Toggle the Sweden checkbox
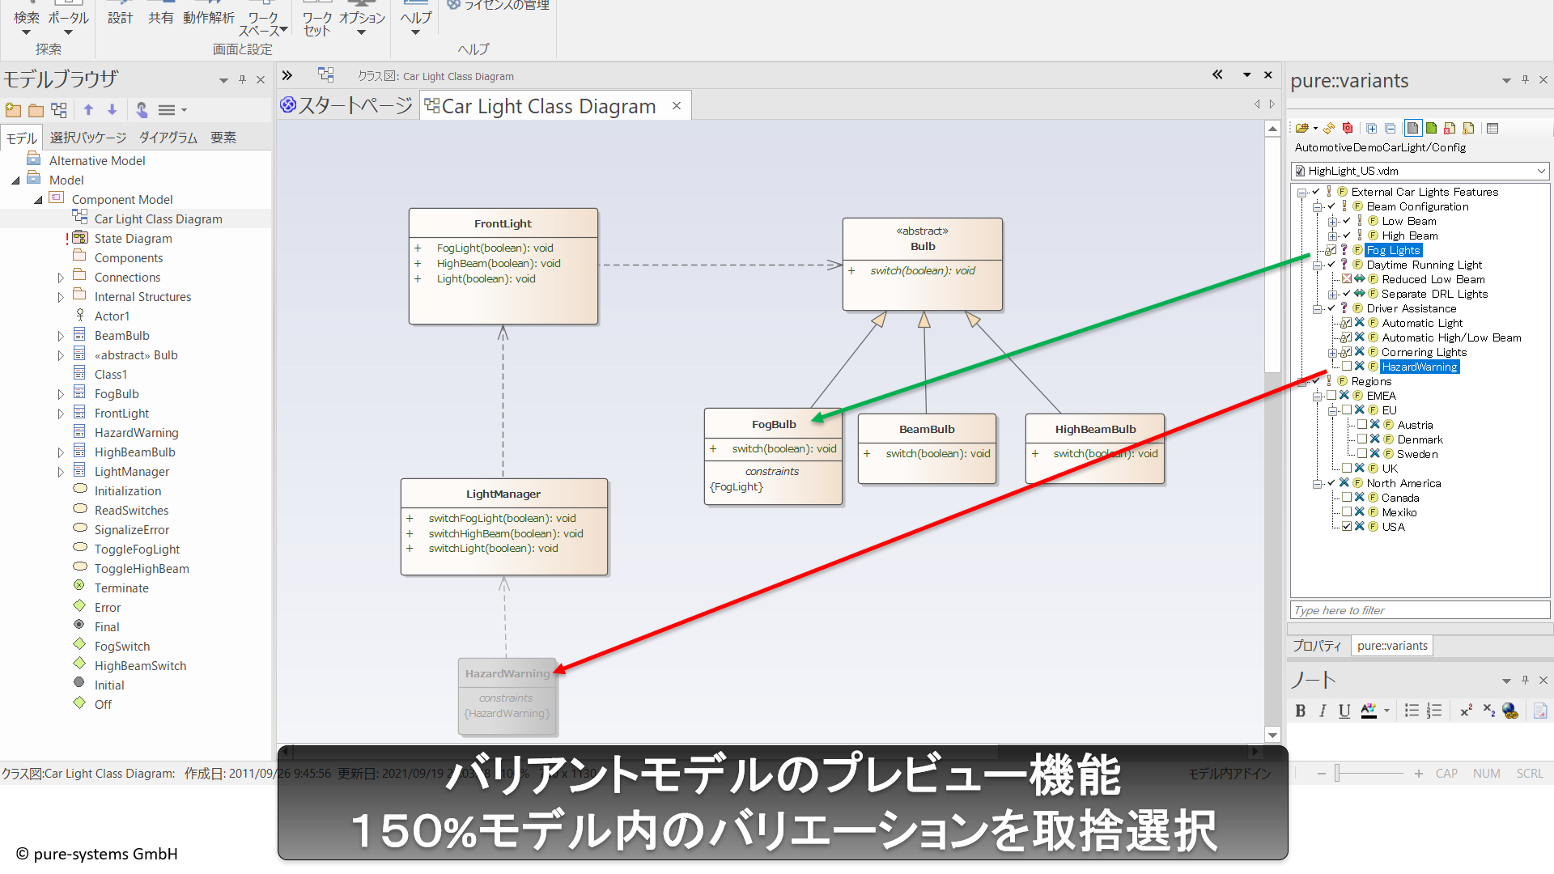1554x874 pixels. 1362,454
